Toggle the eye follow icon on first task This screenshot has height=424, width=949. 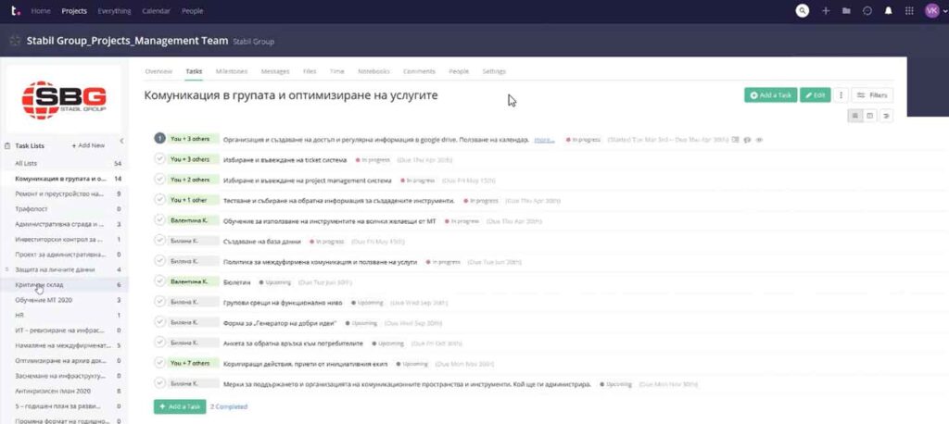[x=759, y=140]
